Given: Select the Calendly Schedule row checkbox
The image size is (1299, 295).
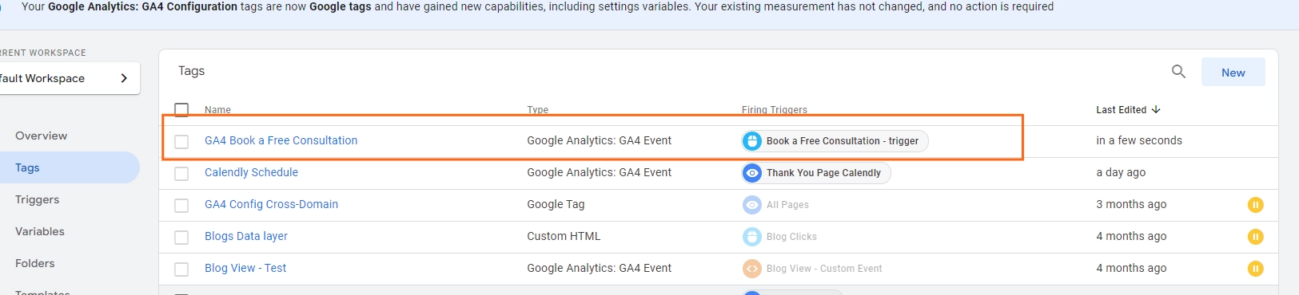Looking at the screenshot, I should 181,173.
